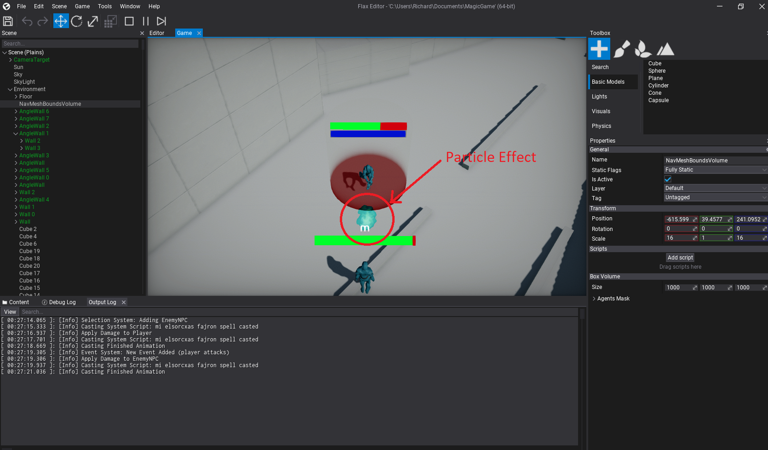Switch to the Scale gizmo tool
768x450 pixels.
[x=92, y=21]
